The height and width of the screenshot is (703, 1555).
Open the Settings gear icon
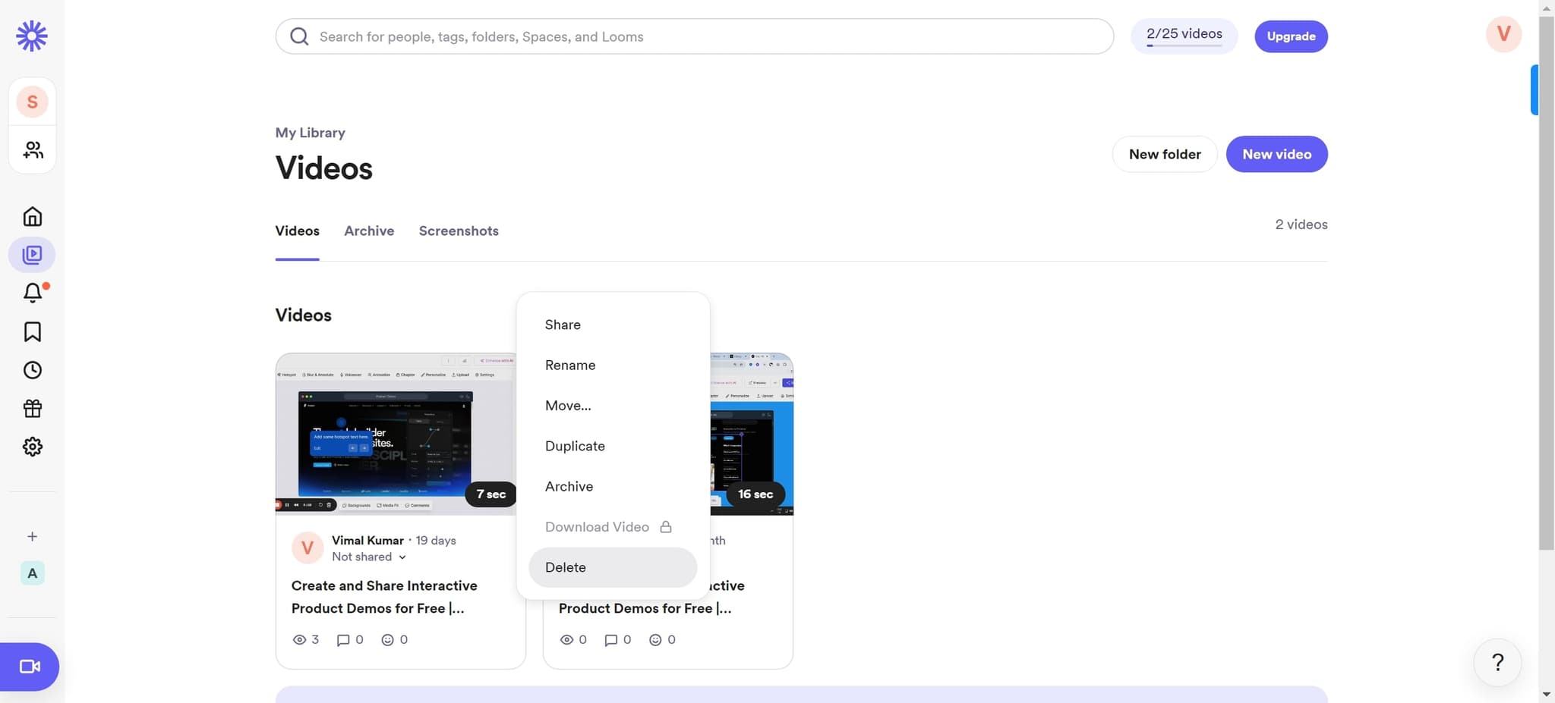[32, 447]
